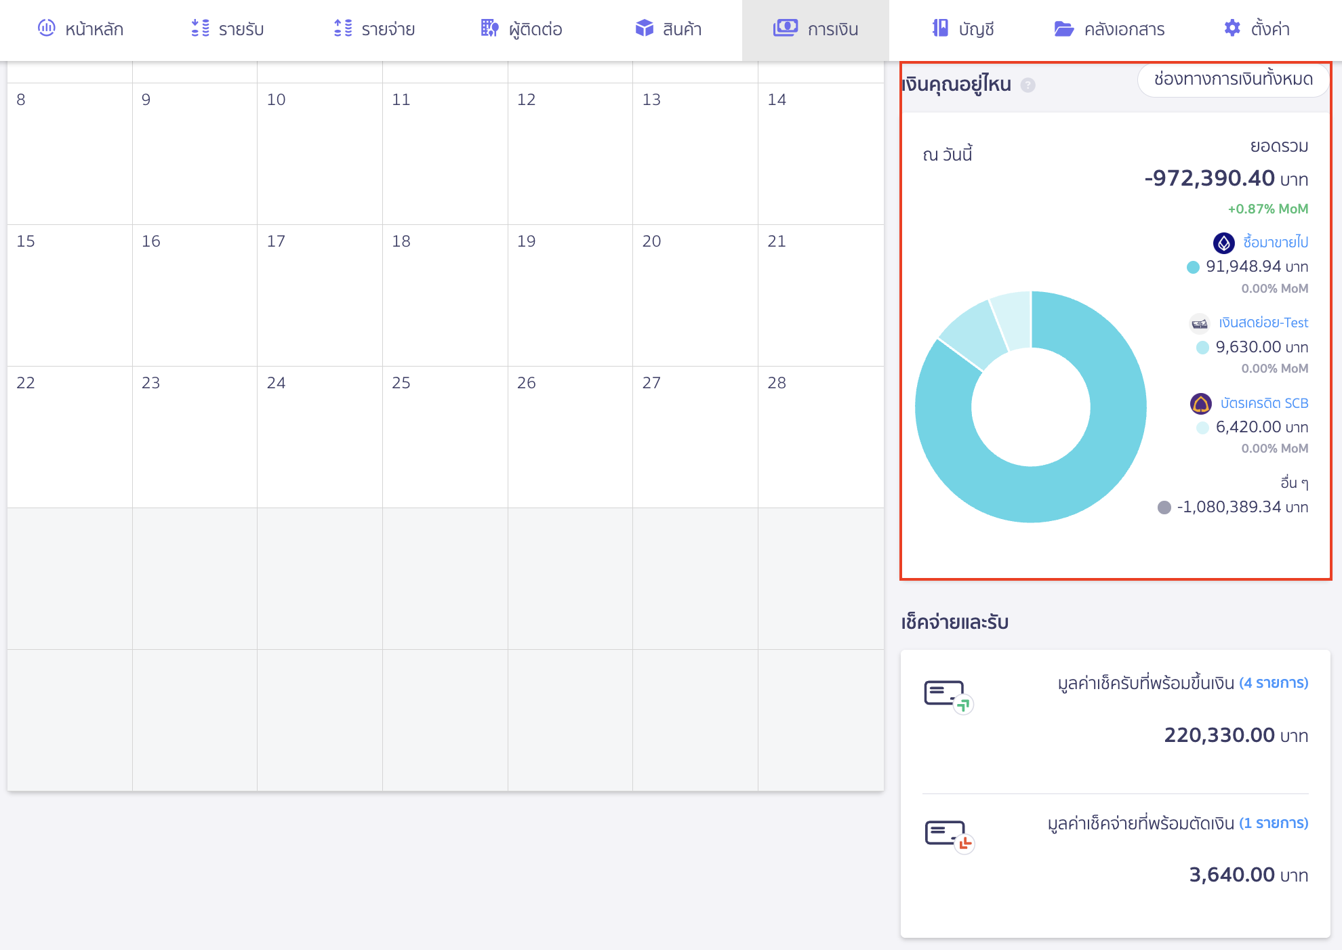Click the เงินสดย่อย-Test cash icon
Screen dimensions: 1342x950
1199,323
